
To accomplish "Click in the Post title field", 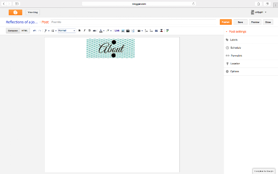I will [x=133, y=22].
